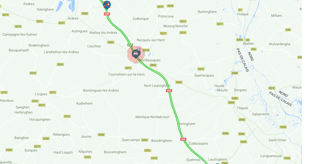Click the Éperlecques town label

pos(204,76)
